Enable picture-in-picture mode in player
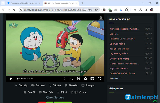The height and width of the screenshot is (103, 160). point(92,79)
